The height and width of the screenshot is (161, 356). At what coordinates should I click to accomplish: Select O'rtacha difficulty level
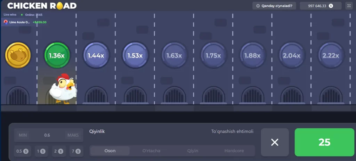(x=152, y=151)
